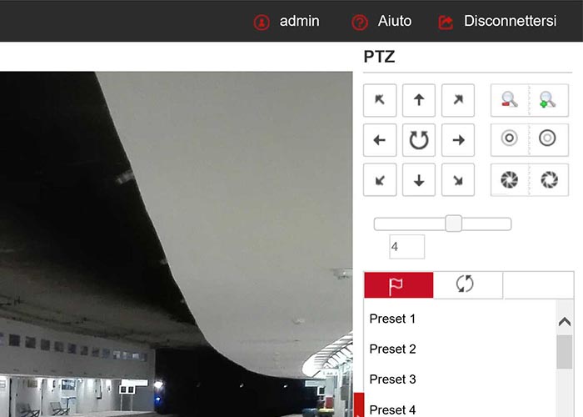
Task: Zoom in with the plus magnifier
Action: tap(548, 100)
